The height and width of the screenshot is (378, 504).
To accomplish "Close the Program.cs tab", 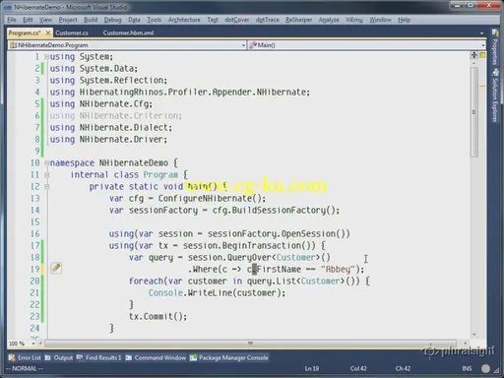I will click(48, 32).
